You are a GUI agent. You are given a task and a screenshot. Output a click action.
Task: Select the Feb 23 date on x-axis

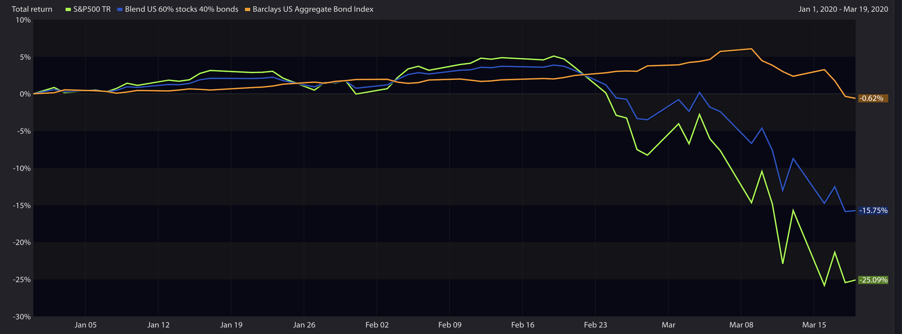click(595, 325)
